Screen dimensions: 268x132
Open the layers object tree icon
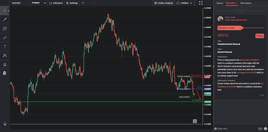(x=5, y=124)
